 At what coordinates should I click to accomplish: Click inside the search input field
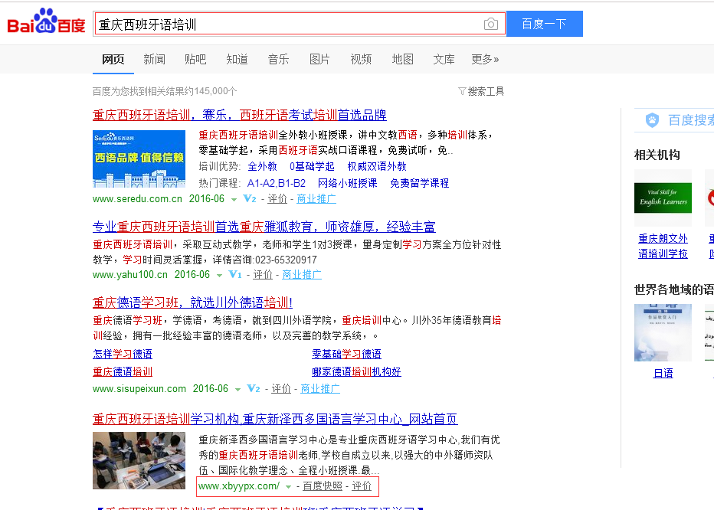[x=291, y=24]
